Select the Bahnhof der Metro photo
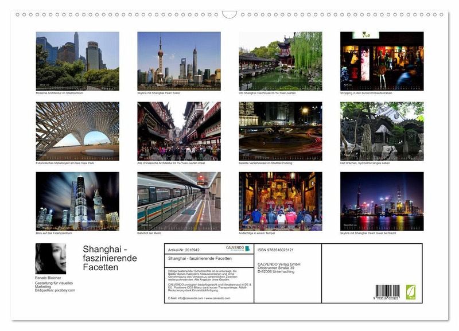Screen dimensions: 459x331 click(179, 201)
